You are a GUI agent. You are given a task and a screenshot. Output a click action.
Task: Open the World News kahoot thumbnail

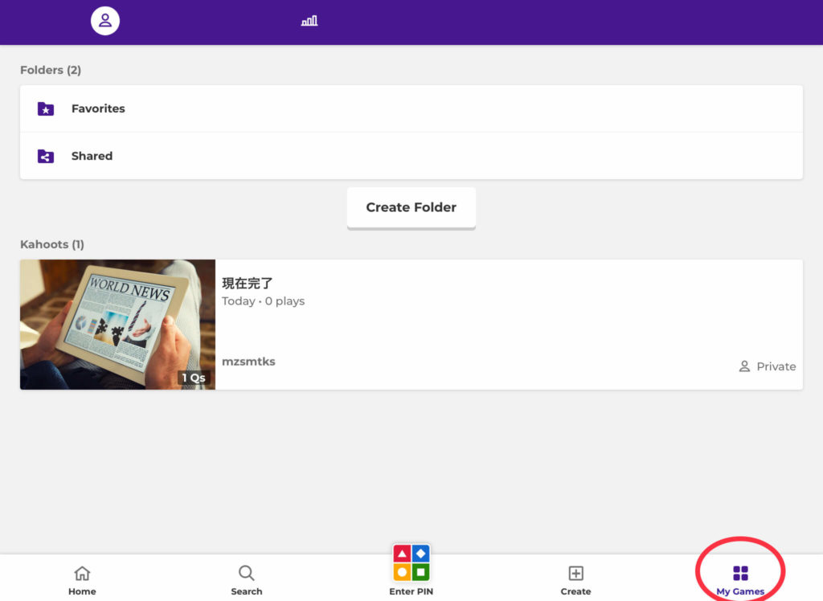117,325
